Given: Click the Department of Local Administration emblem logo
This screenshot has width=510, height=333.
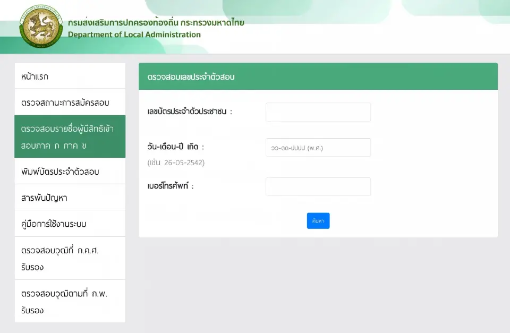Looking at the screenshot, I should click(x=40, y=27).
